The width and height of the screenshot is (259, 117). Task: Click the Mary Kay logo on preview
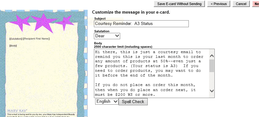[x=17, y=111]
